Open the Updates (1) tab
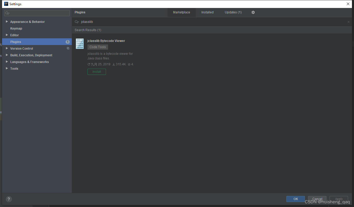 coord(233,12)
